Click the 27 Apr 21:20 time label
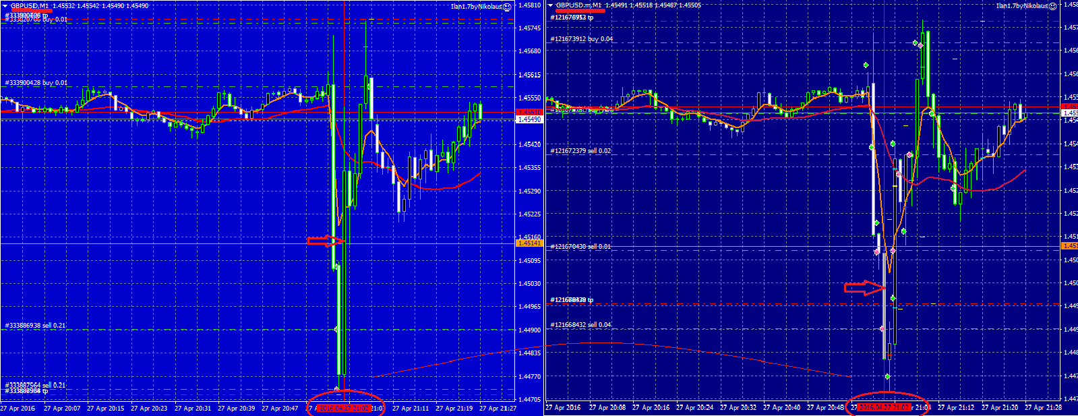The width and height of the screenshot is (1078, 416). tap(999, 408)
